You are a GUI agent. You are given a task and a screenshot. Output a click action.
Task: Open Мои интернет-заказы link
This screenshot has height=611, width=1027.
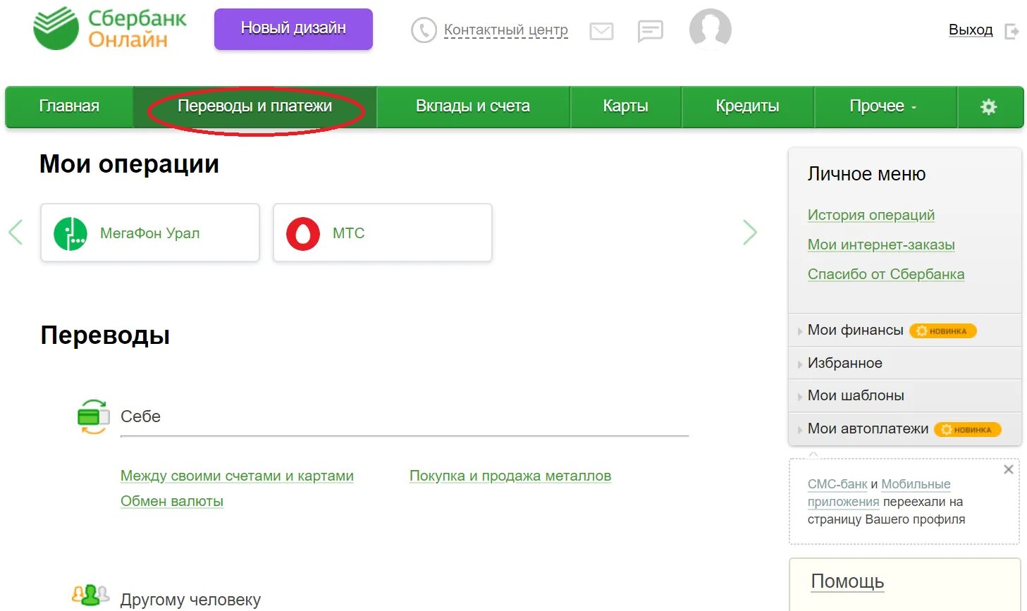tap(881, 245)
